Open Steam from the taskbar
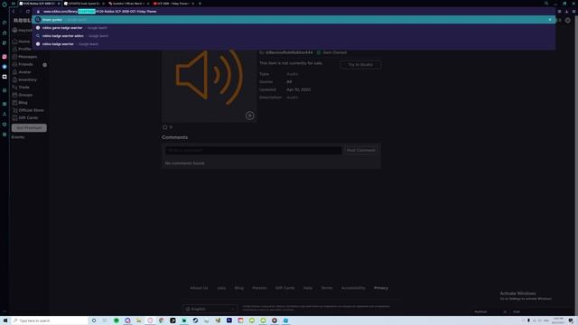Viewport: 578px width, 325px height. [195, 320]
